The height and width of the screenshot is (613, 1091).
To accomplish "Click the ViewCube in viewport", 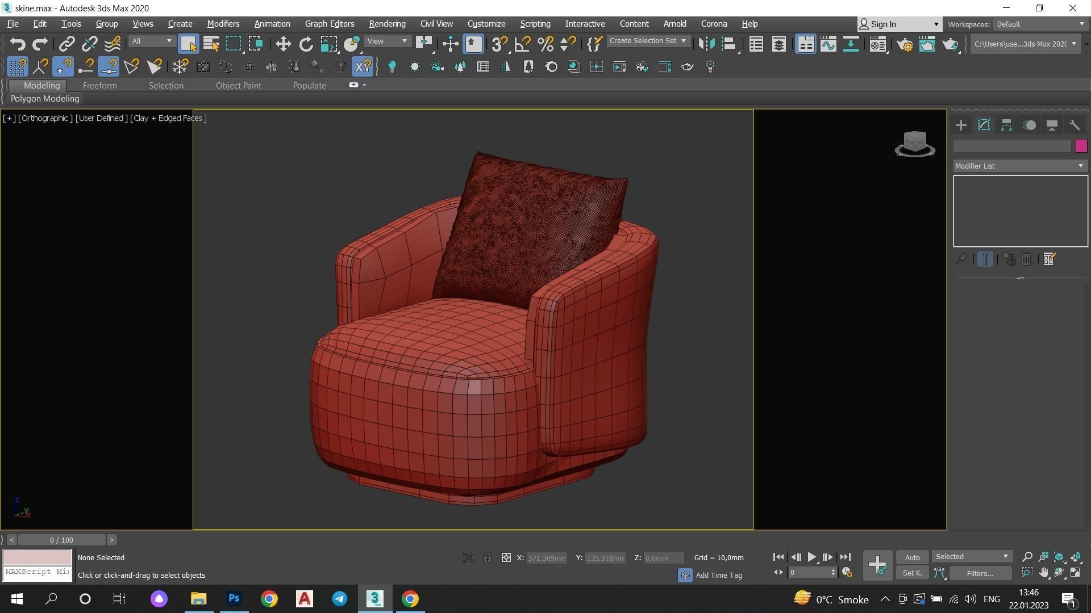I will (914, 142).
